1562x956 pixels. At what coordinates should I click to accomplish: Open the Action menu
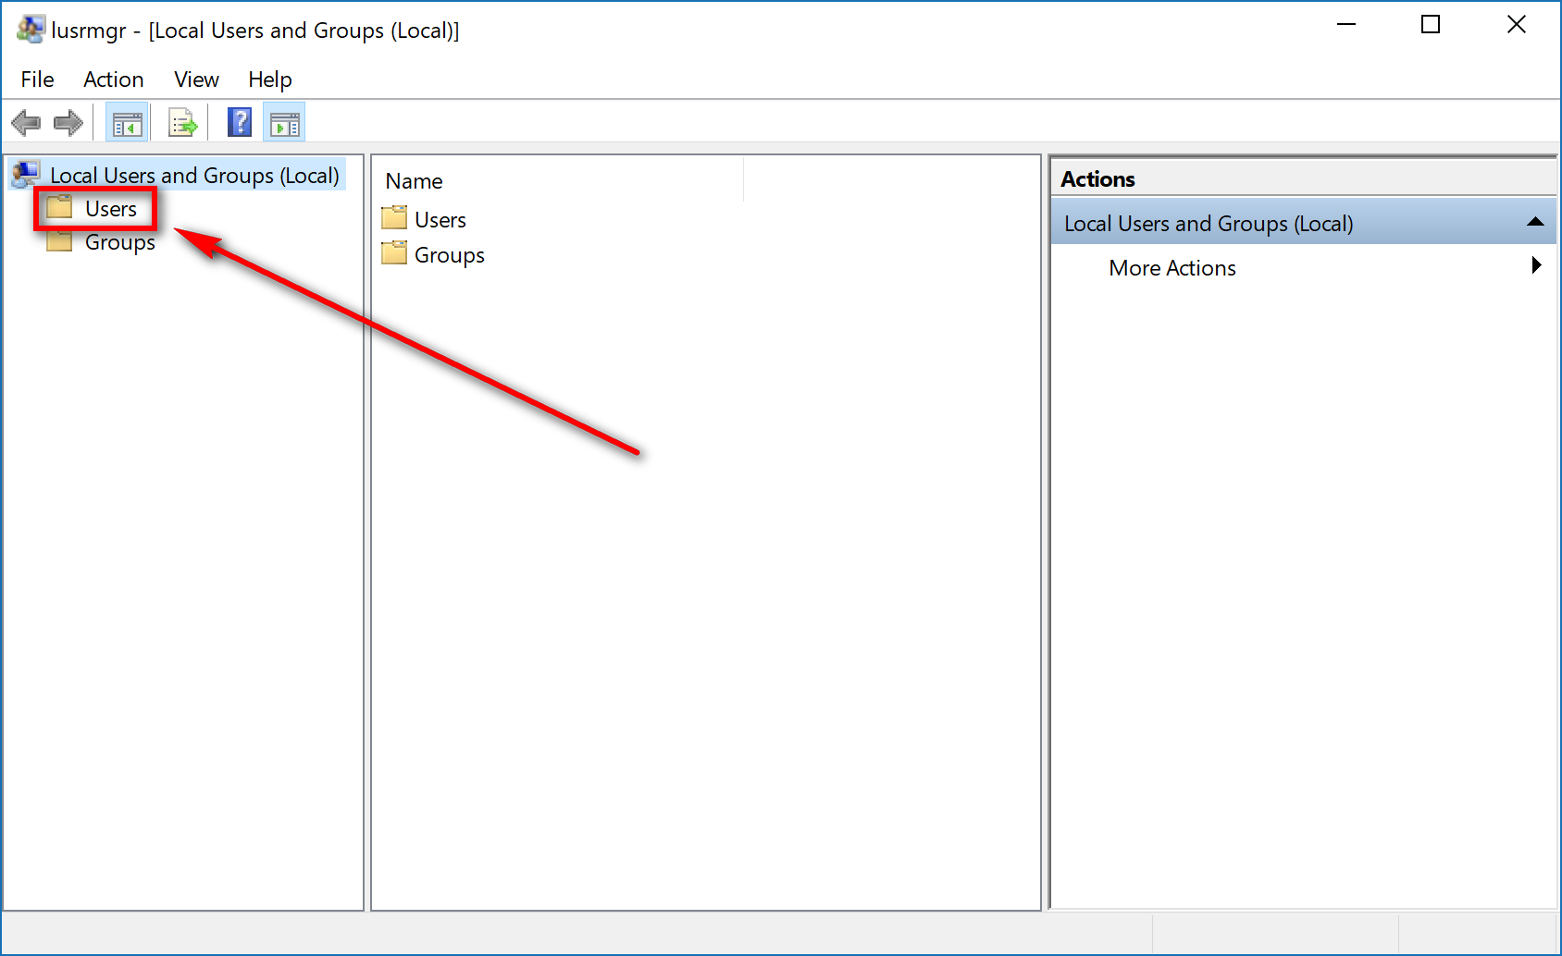(x=113, y=80)
